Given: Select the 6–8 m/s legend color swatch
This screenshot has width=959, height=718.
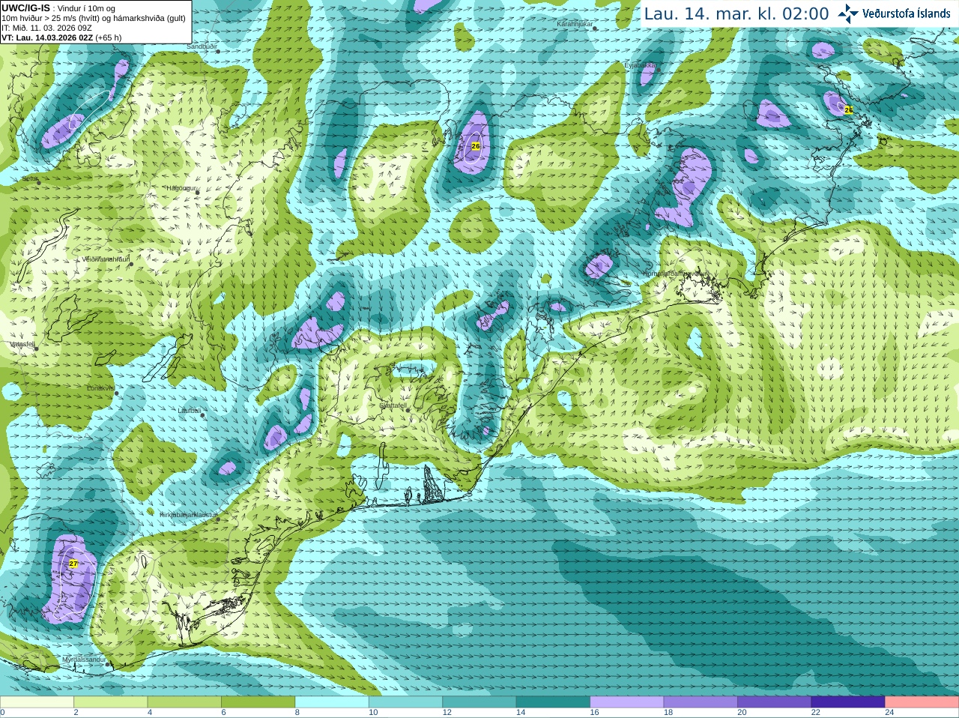Looking at the screenshot, I should click(x=258, y=702).
